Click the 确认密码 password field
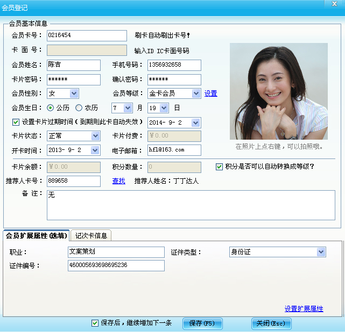The width and height of the screenshot is (345, 332). coord(174,80)
